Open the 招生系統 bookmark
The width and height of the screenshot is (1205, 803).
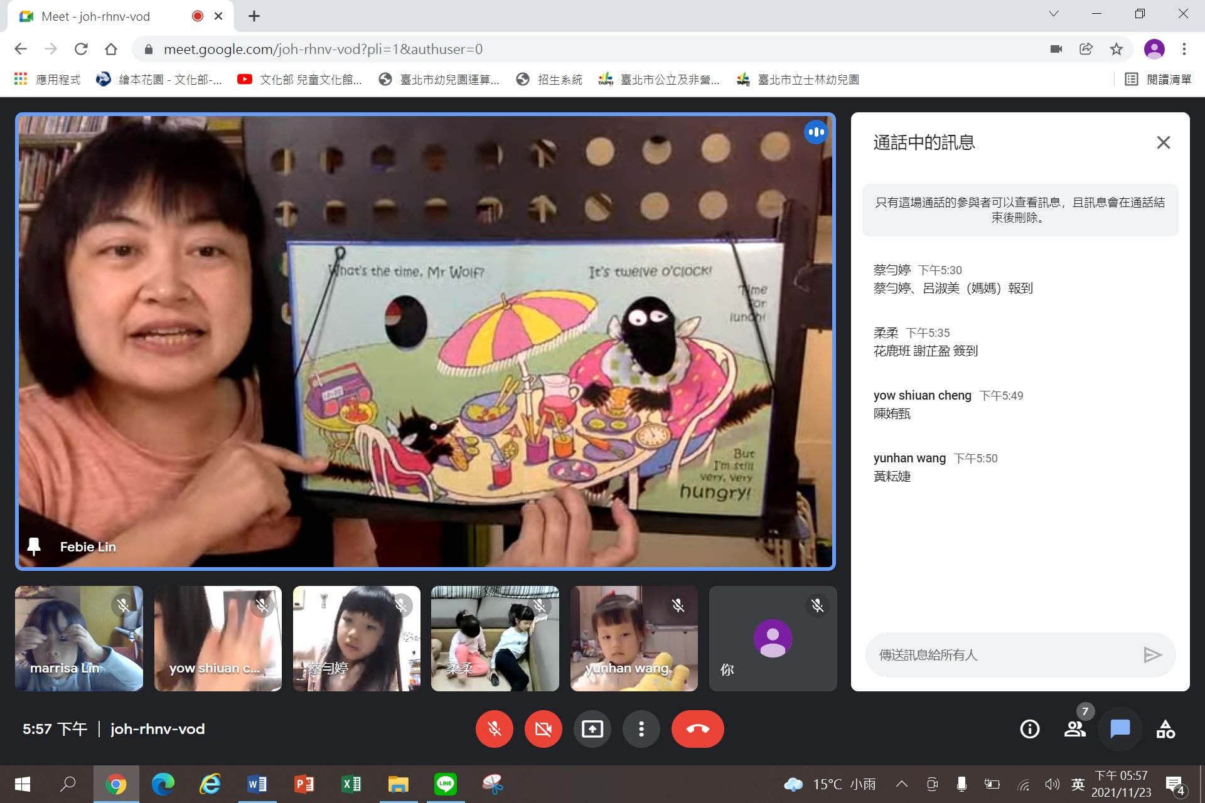(x=549, y=80)
